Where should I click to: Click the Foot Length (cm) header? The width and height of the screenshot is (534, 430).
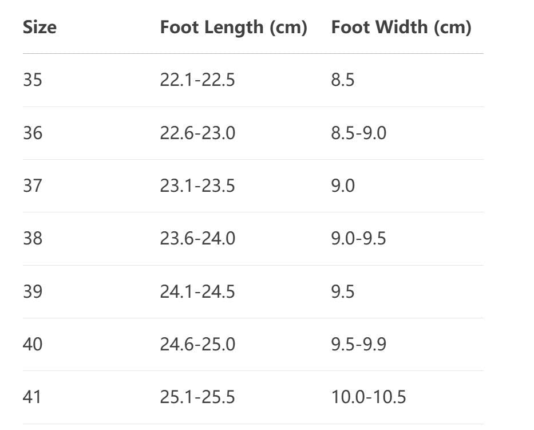234,27
